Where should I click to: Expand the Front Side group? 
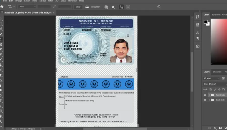(x=209, y=95)
